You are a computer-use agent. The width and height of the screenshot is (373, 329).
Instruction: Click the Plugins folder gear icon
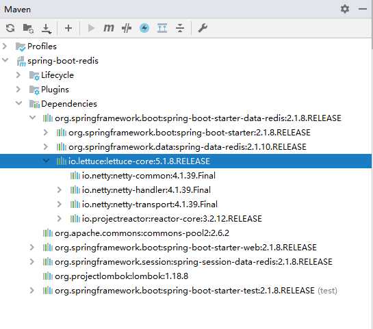[34, 90]
